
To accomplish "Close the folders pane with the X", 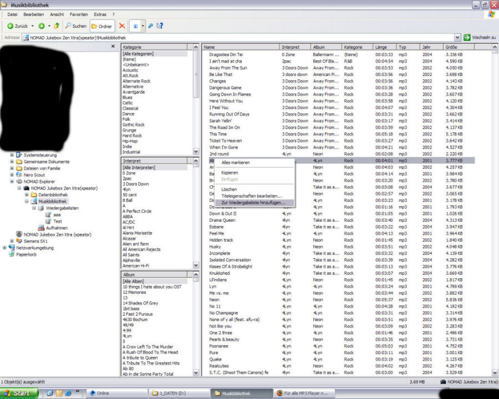I will (x=113, y=47).
